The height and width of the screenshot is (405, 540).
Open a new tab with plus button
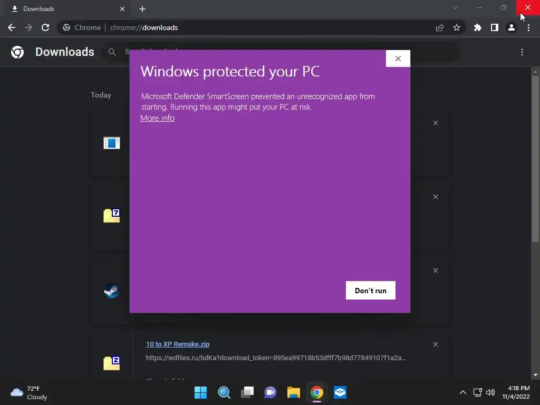click(142, 9)
